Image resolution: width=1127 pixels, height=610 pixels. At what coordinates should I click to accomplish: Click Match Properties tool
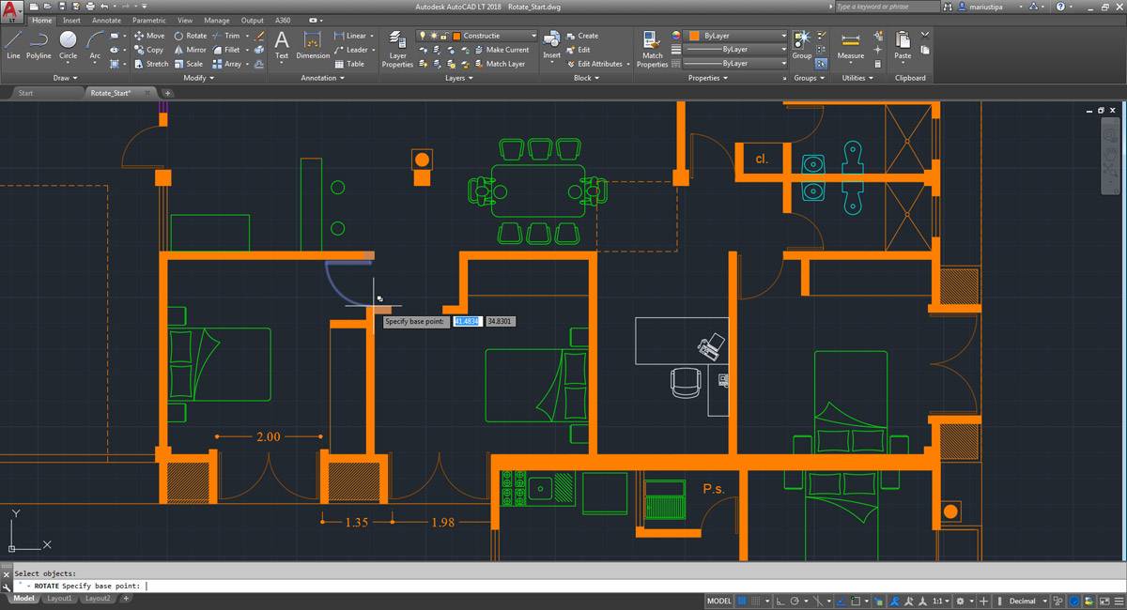(x=653, y=49)
